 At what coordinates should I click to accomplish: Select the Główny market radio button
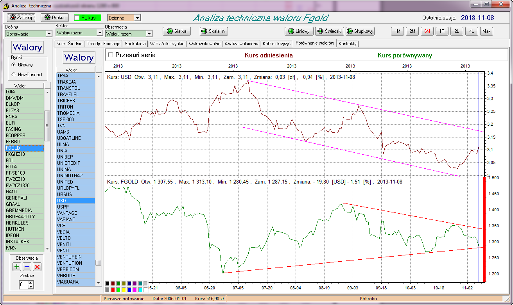point(14,65)
